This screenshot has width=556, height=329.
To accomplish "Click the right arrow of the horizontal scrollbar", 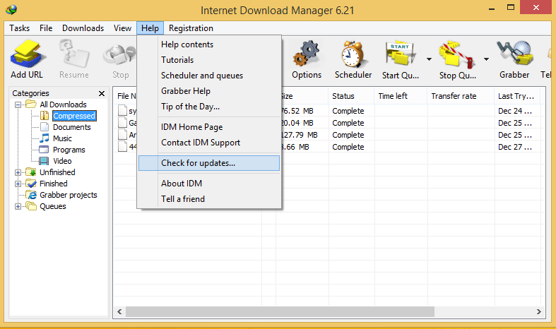I will click(538, 311).
